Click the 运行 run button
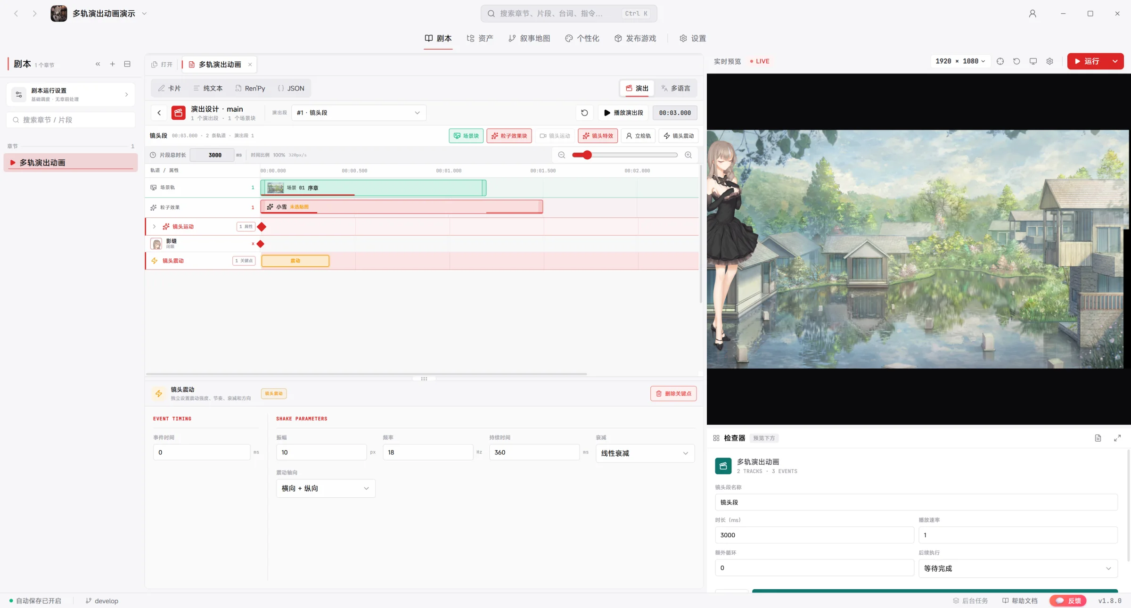1131x608 pixels. 1087,61
